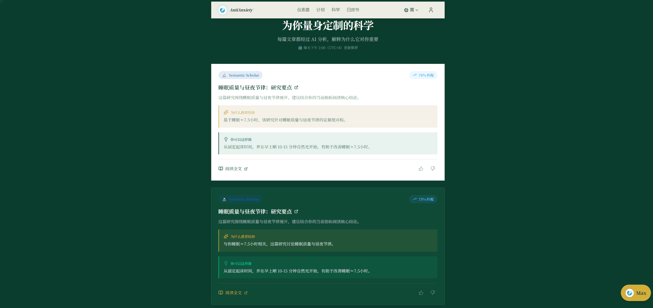Click Semantic Scholar badge on the 74% card

coord(240,75)
